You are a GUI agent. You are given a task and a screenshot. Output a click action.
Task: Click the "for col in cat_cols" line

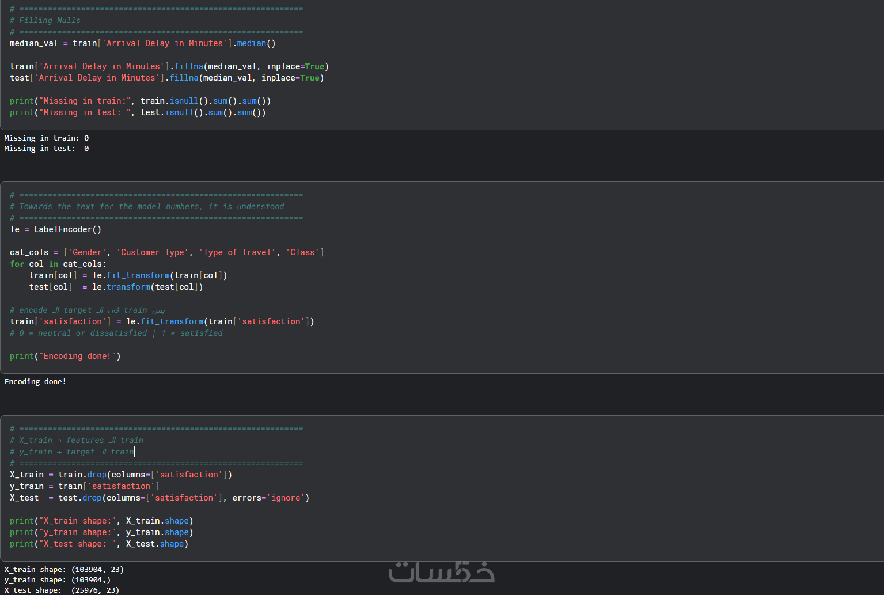tap(58, 264)
